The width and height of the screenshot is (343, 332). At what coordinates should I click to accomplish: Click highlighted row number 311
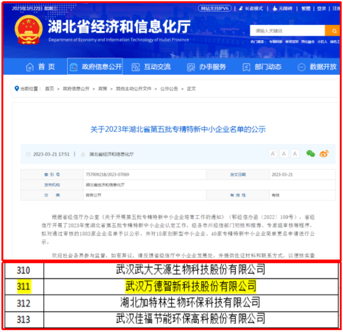[24, 287]
